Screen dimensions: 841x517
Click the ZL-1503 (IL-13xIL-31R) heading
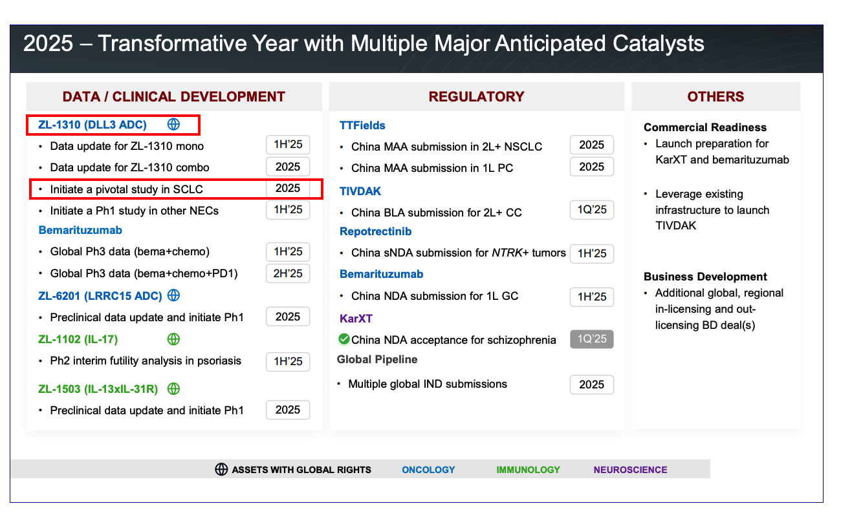point(100,389)
